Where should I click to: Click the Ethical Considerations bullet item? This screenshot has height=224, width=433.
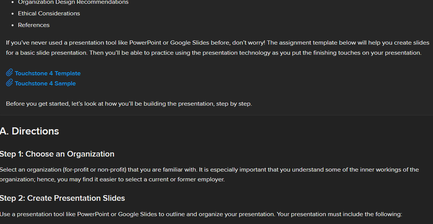(49, 13)
